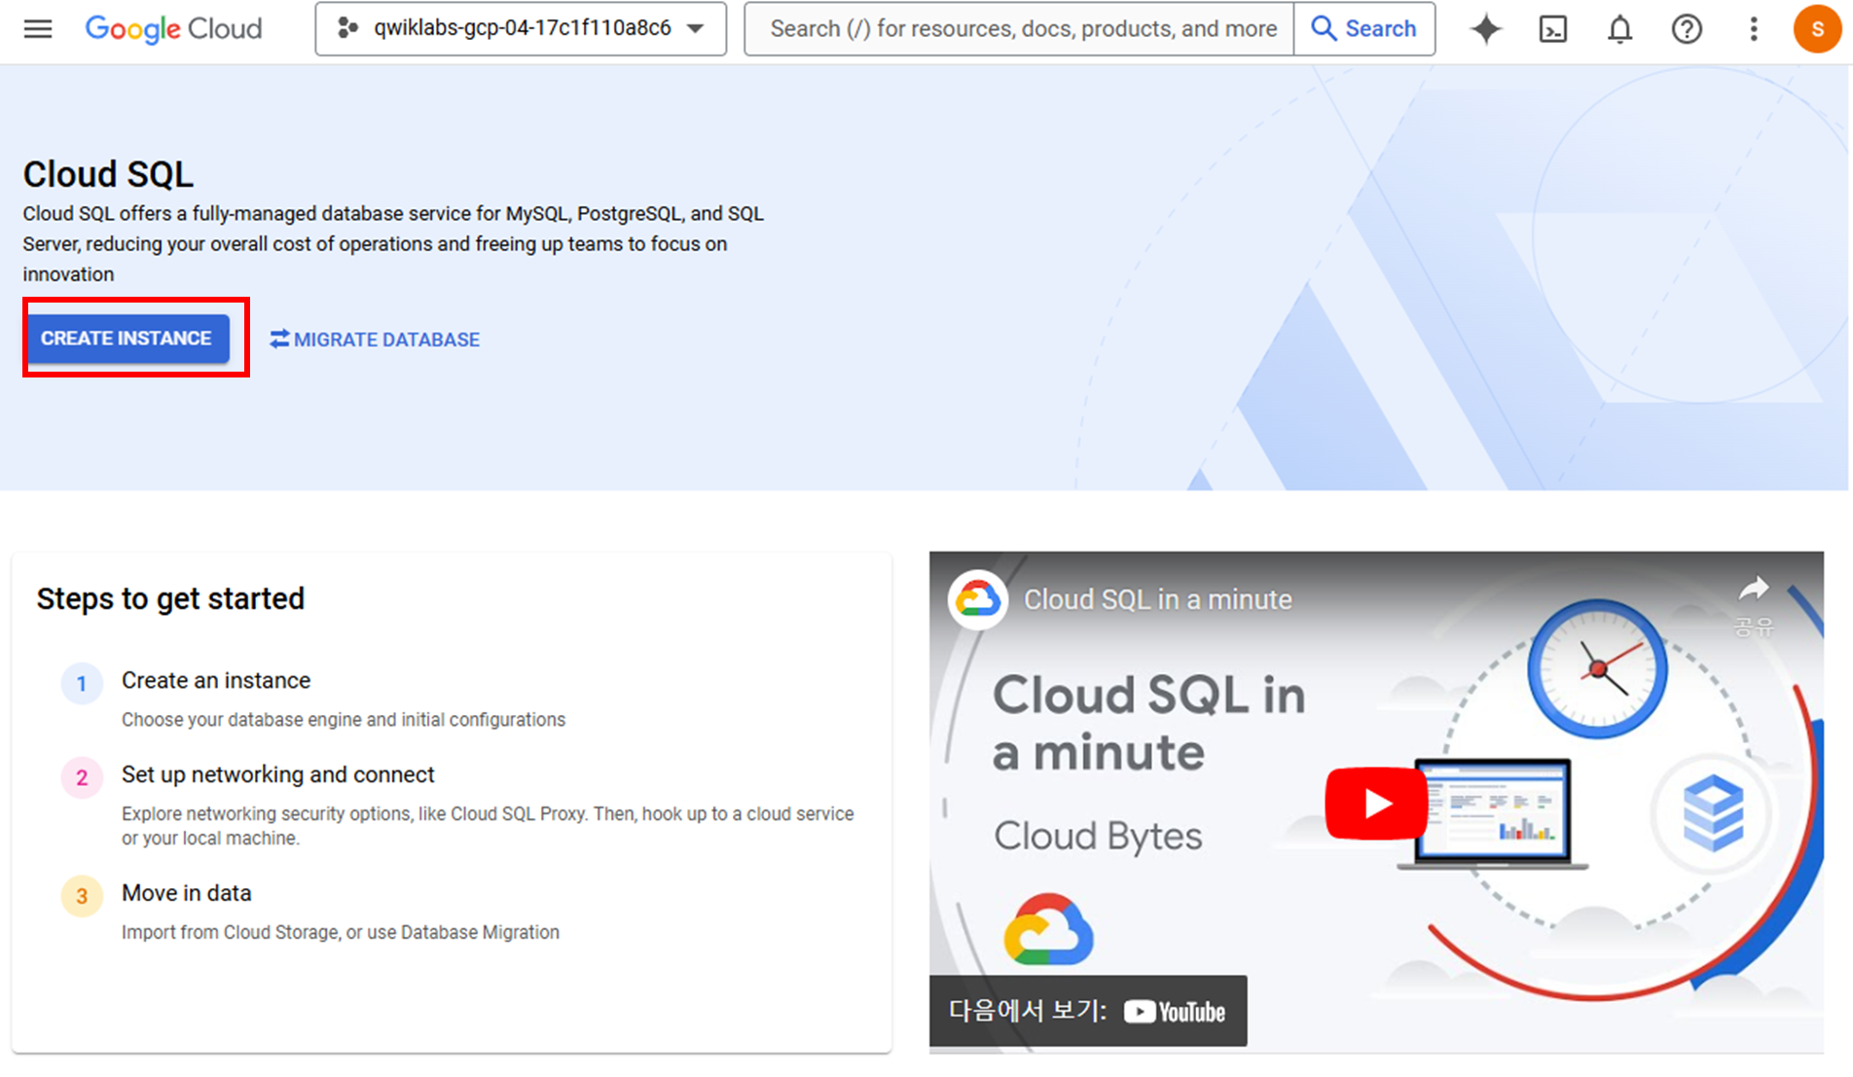Click the video share arrow icon

click(1754, 588)
